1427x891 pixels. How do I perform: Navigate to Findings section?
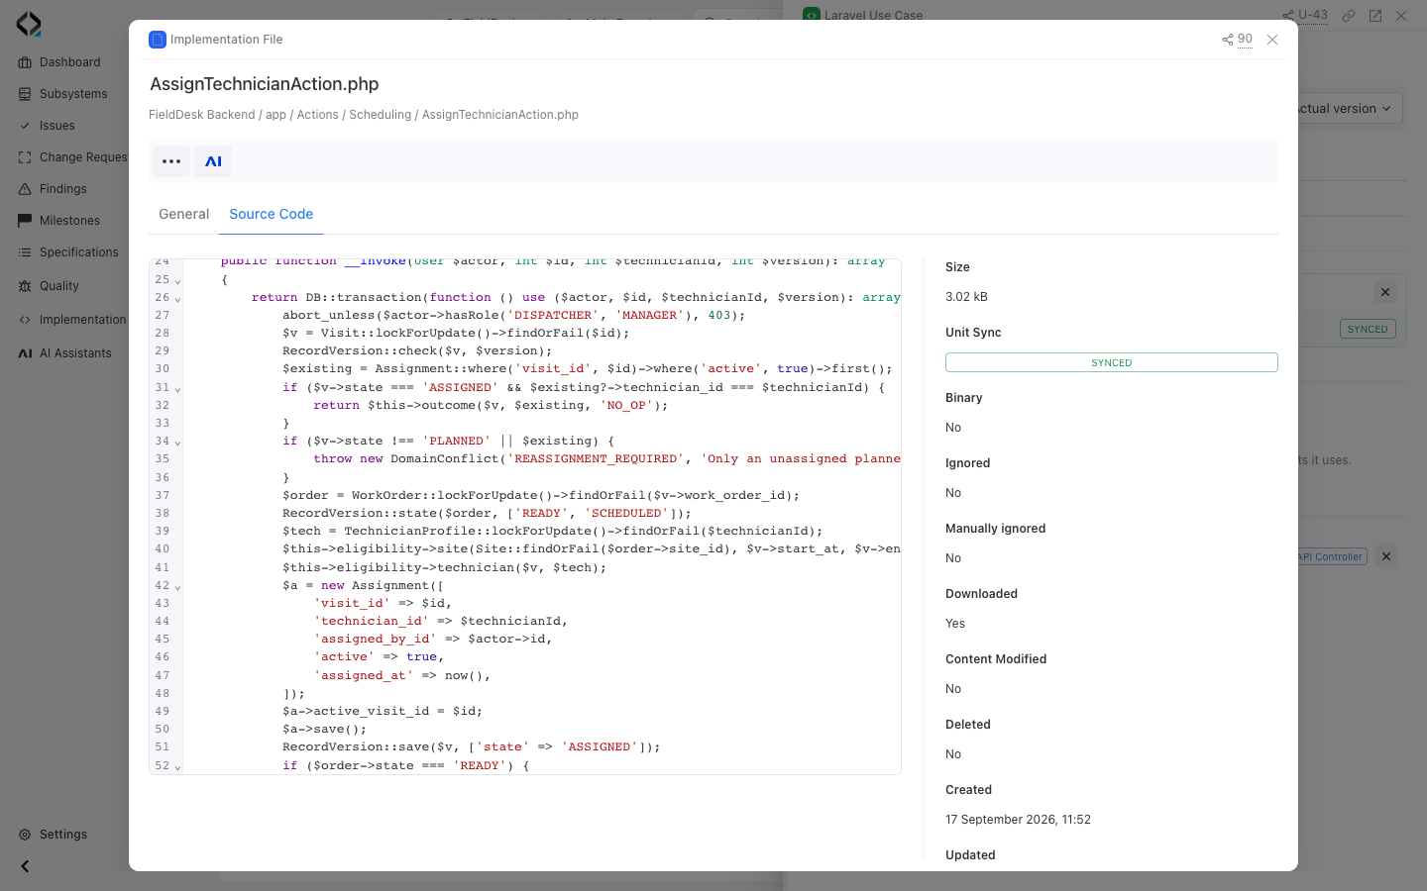point(64,189)
